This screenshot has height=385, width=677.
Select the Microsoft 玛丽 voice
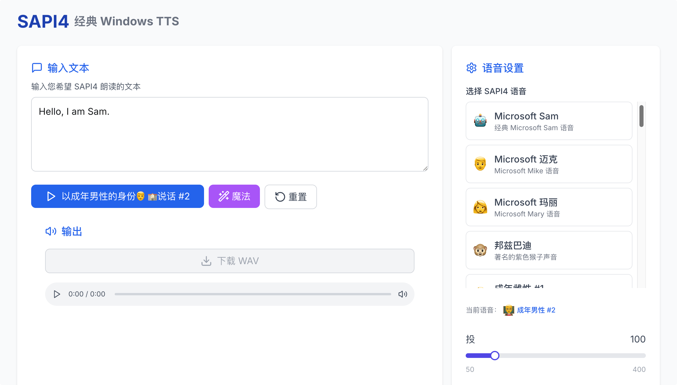549,207
